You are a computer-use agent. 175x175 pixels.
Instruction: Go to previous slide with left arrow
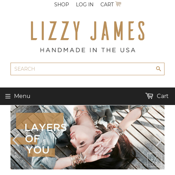click(16, 140)
